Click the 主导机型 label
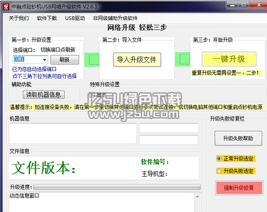 [x=155, y=174]
